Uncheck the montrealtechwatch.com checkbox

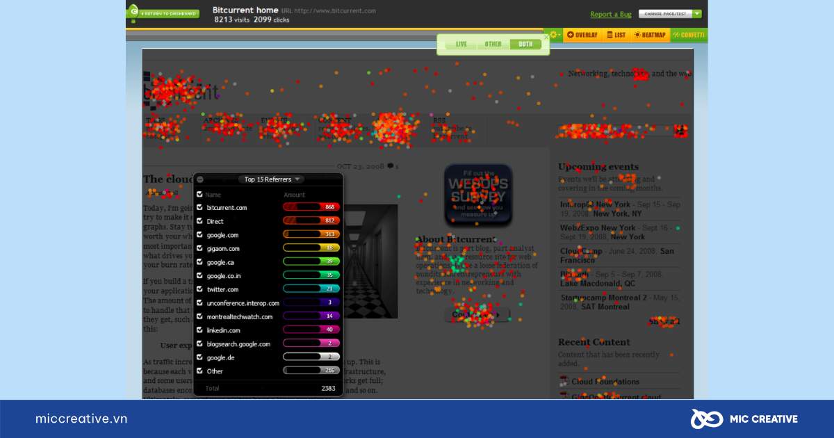[200, 316]
